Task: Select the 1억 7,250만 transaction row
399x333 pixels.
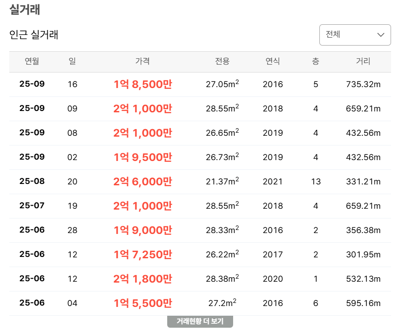Action: 142,254
